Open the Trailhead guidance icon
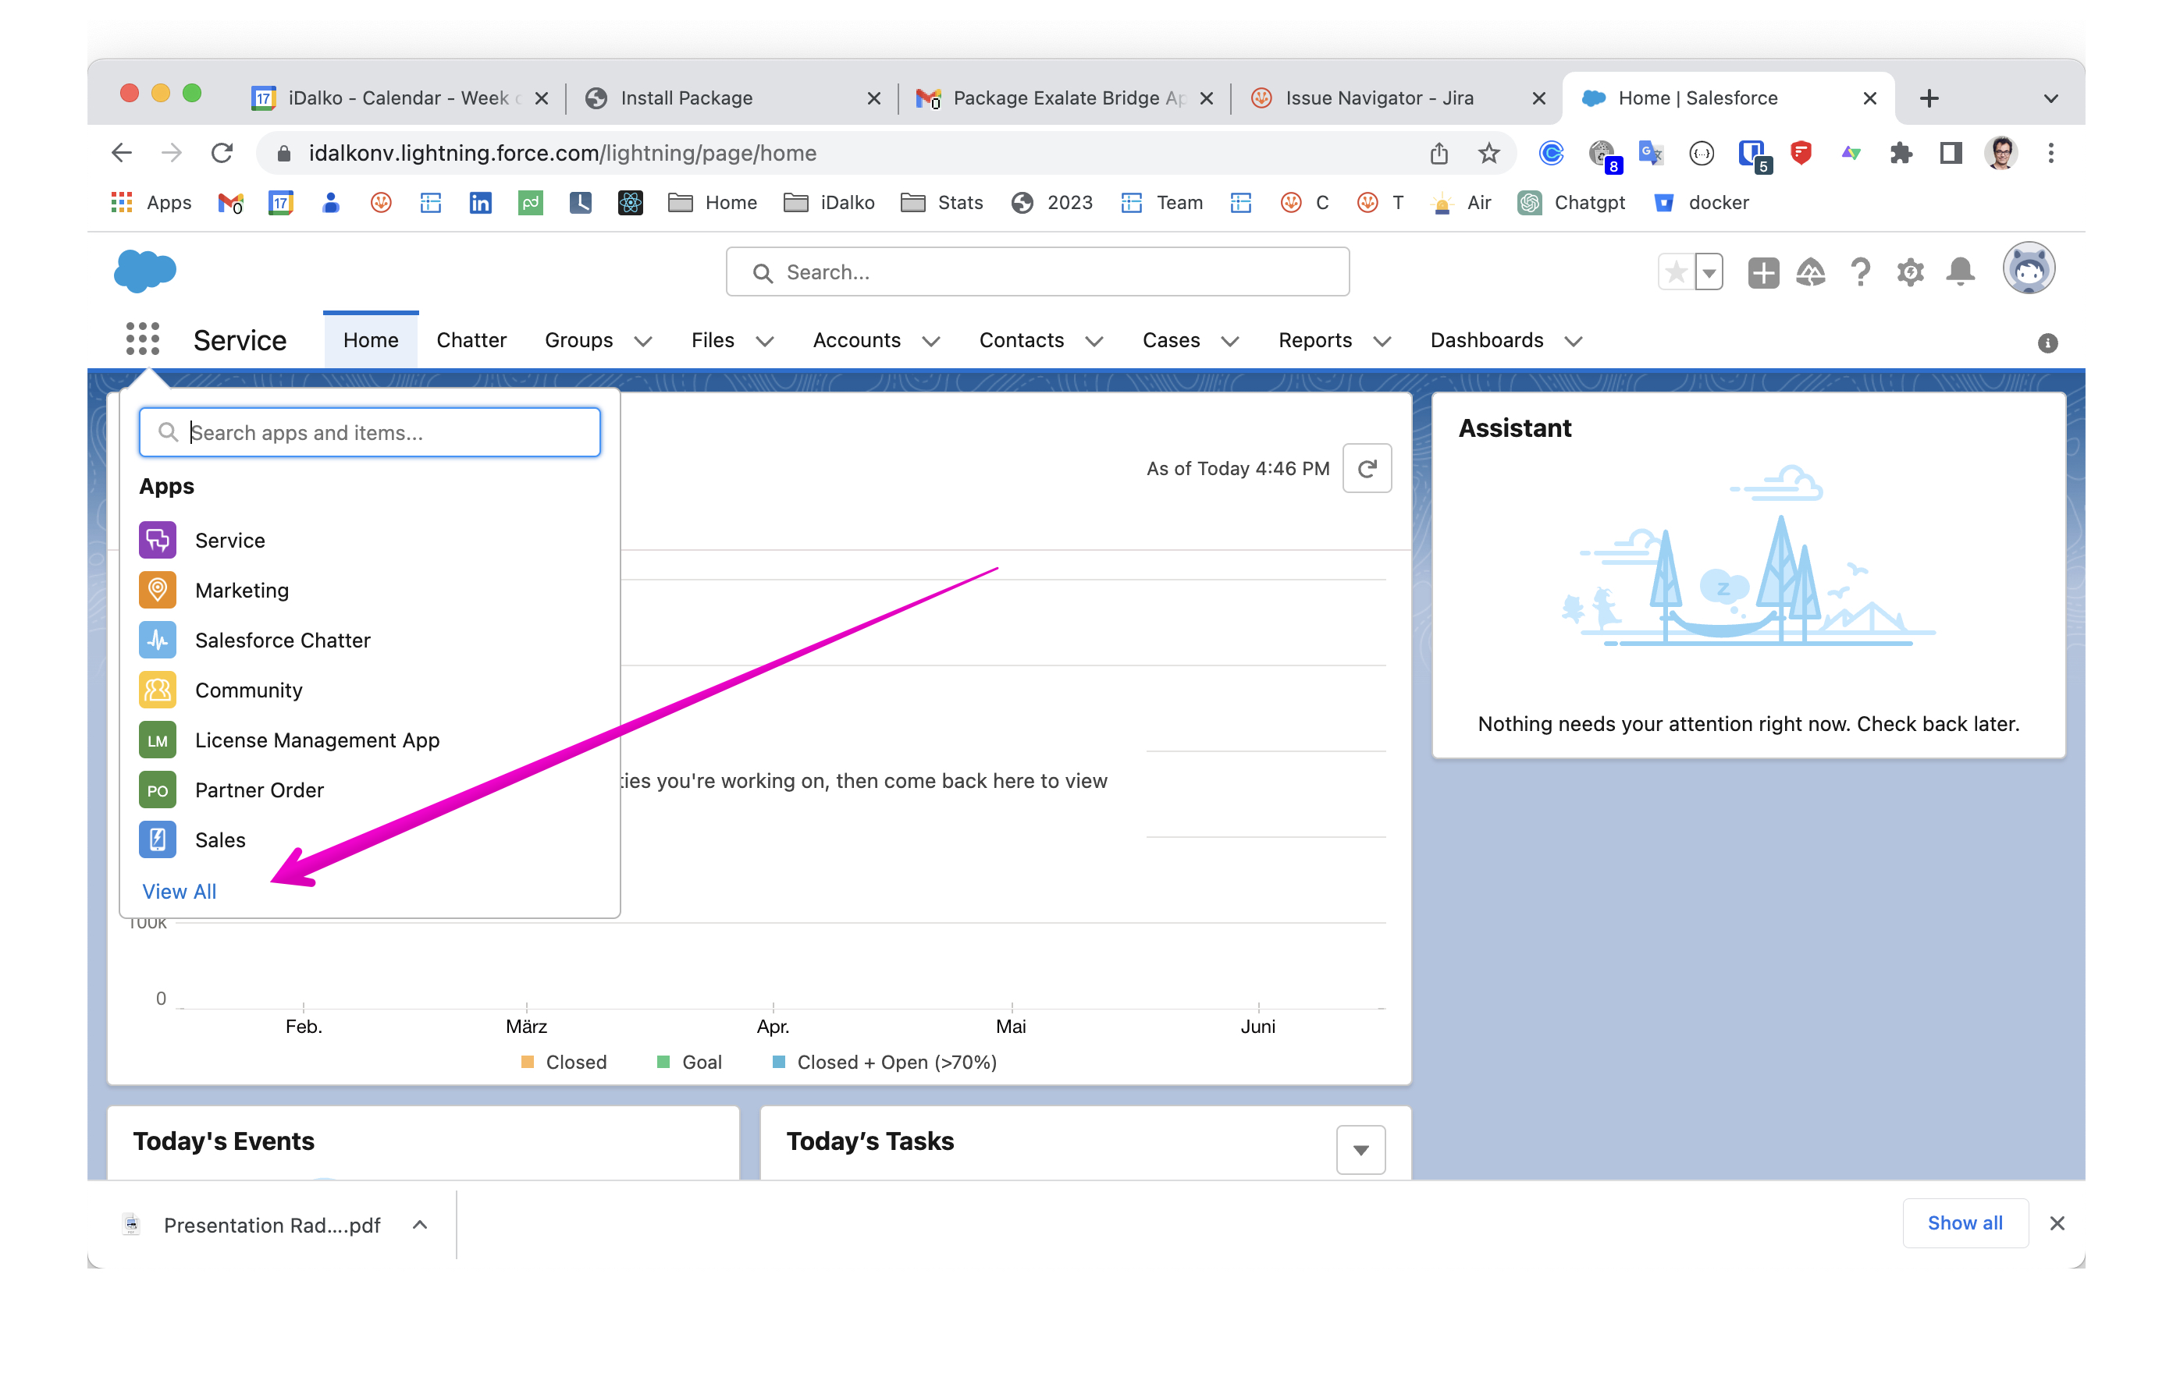 pos(1810,271)
